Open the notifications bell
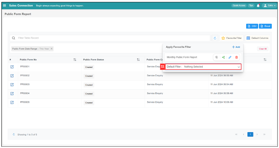The image size is (279, 148). click(x=258, y=6)
